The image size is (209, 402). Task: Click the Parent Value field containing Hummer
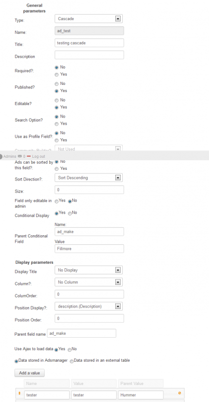[140, 395]
